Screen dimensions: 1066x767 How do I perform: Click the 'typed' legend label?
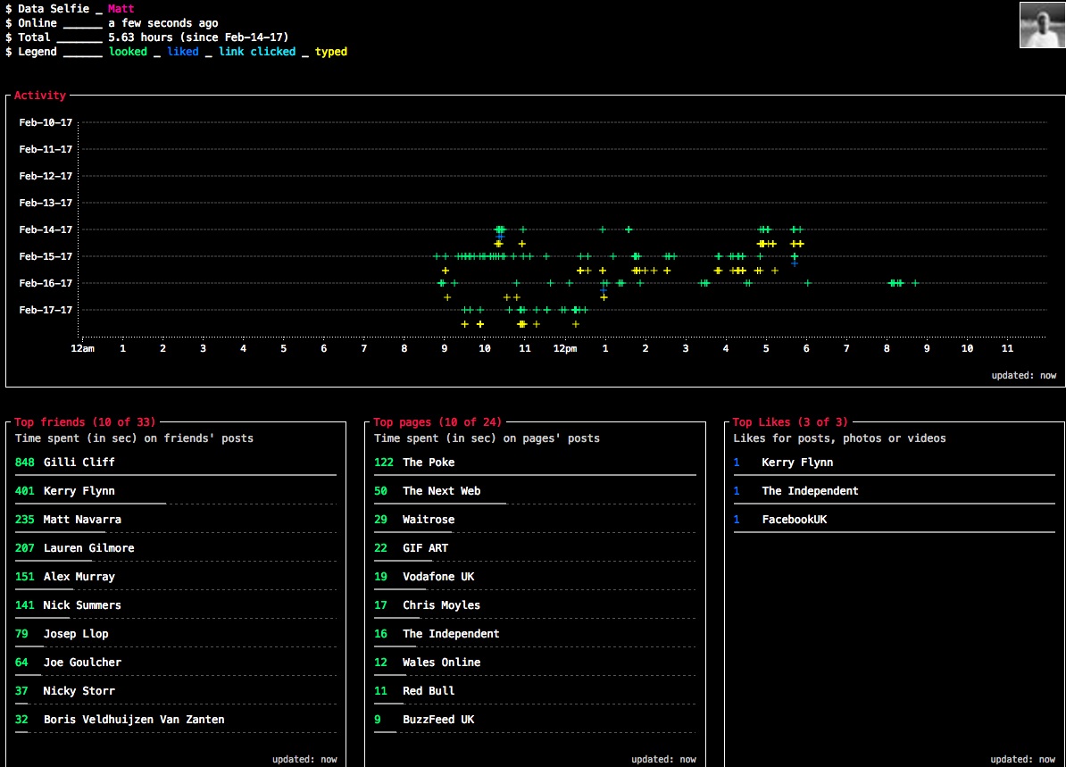coord(331,52)
